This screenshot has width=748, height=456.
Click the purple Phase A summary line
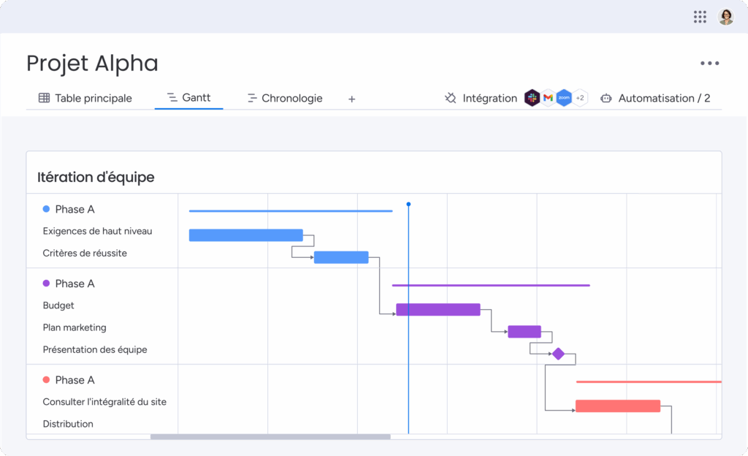tap(491, 285)
